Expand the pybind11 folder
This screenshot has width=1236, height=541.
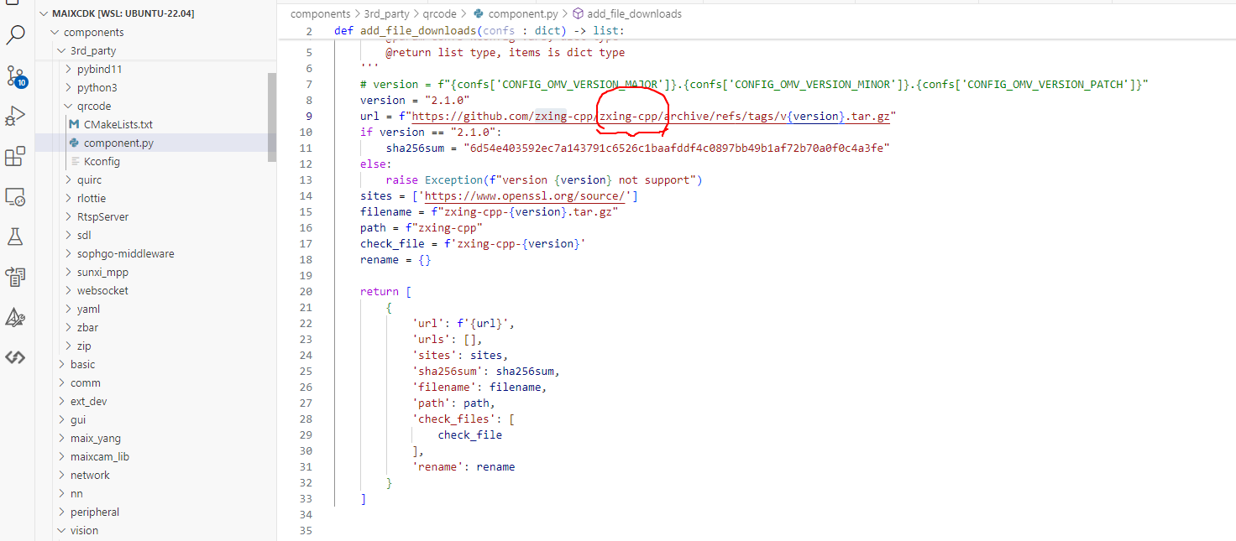pos(69,69)
